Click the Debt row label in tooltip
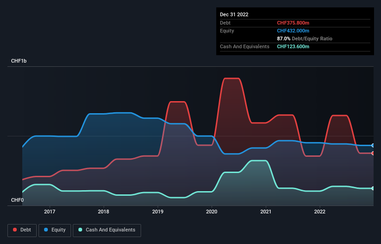The height and width of the screenshot is (244, 381). (225, 23)
